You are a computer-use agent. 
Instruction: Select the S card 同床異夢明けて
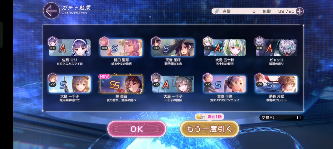pyautogui.click(x=70, y=84)
